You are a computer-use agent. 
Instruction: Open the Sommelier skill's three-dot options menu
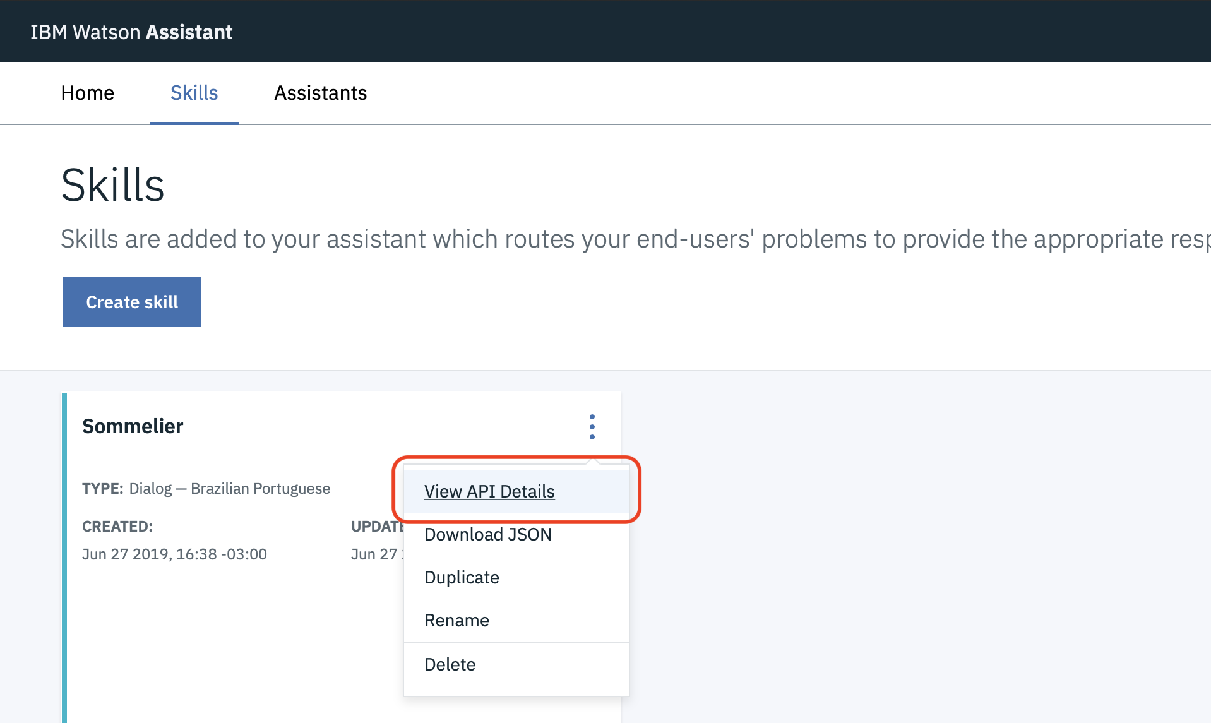592,427
